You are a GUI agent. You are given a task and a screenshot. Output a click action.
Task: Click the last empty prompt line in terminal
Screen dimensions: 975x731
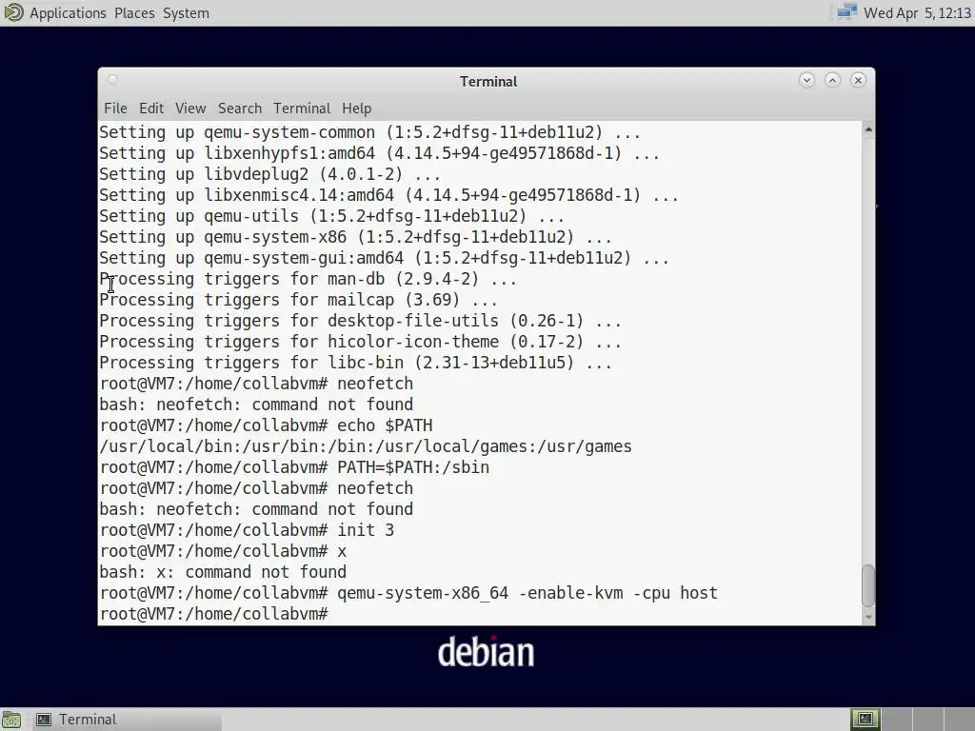214,614
